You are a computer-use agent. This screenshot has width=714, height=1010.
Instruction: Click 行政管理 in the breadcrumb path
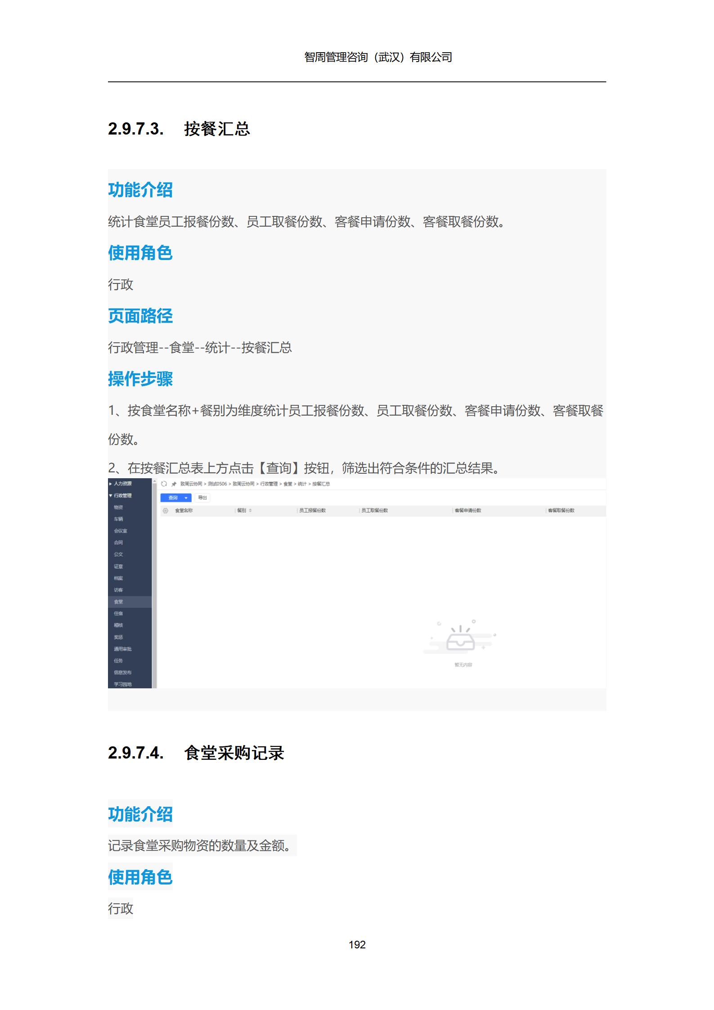click(x=269, y=484)
